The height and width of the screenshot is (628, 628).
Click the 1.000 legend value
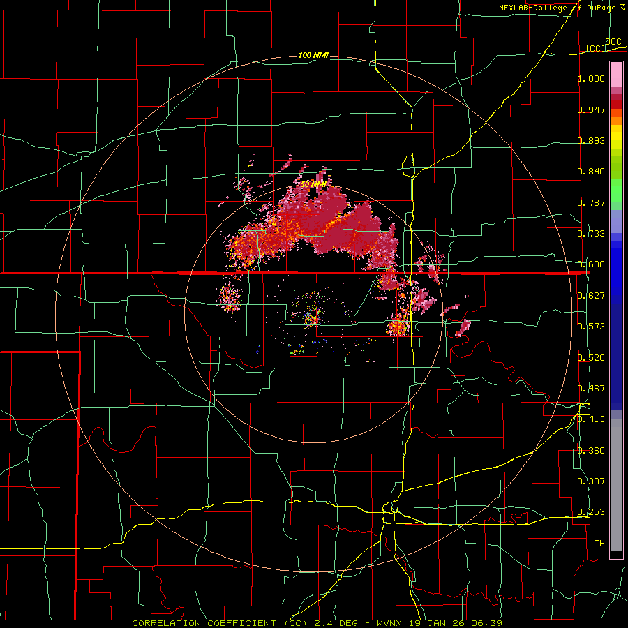click(591, 78)
